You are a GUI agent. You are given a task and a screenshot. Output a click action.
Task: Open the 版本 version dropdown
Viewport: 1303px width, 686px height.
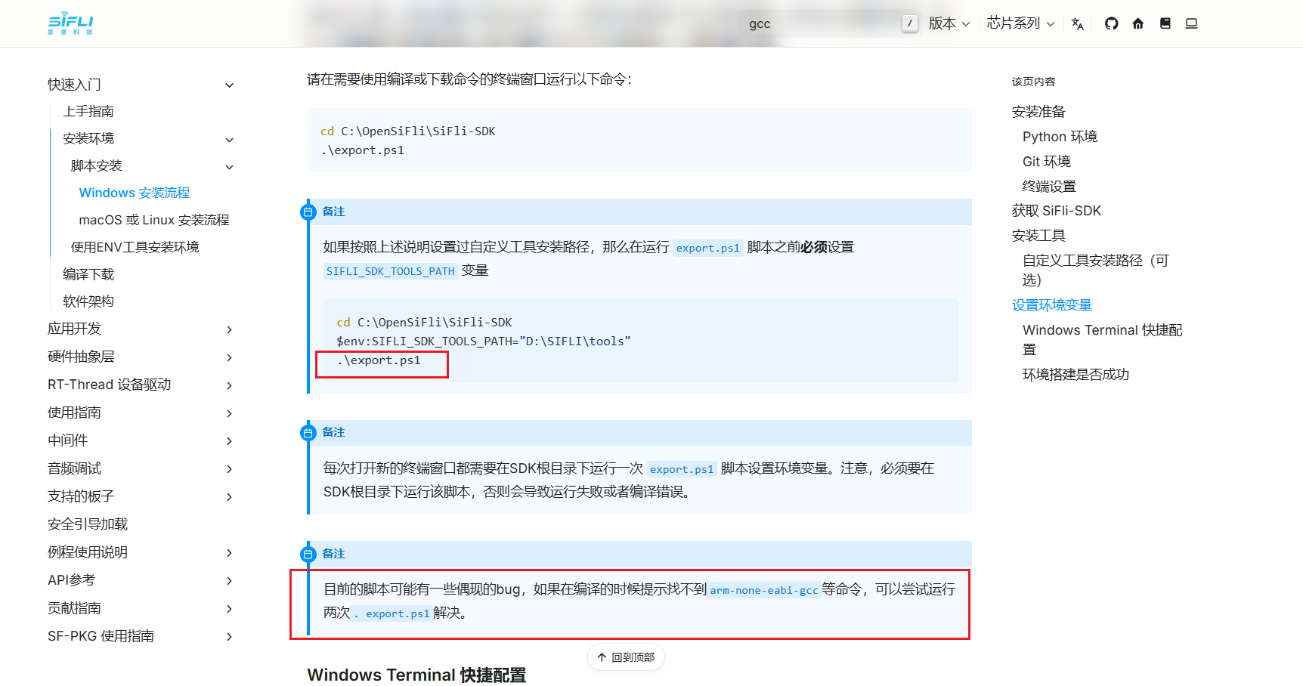point(949,23)
